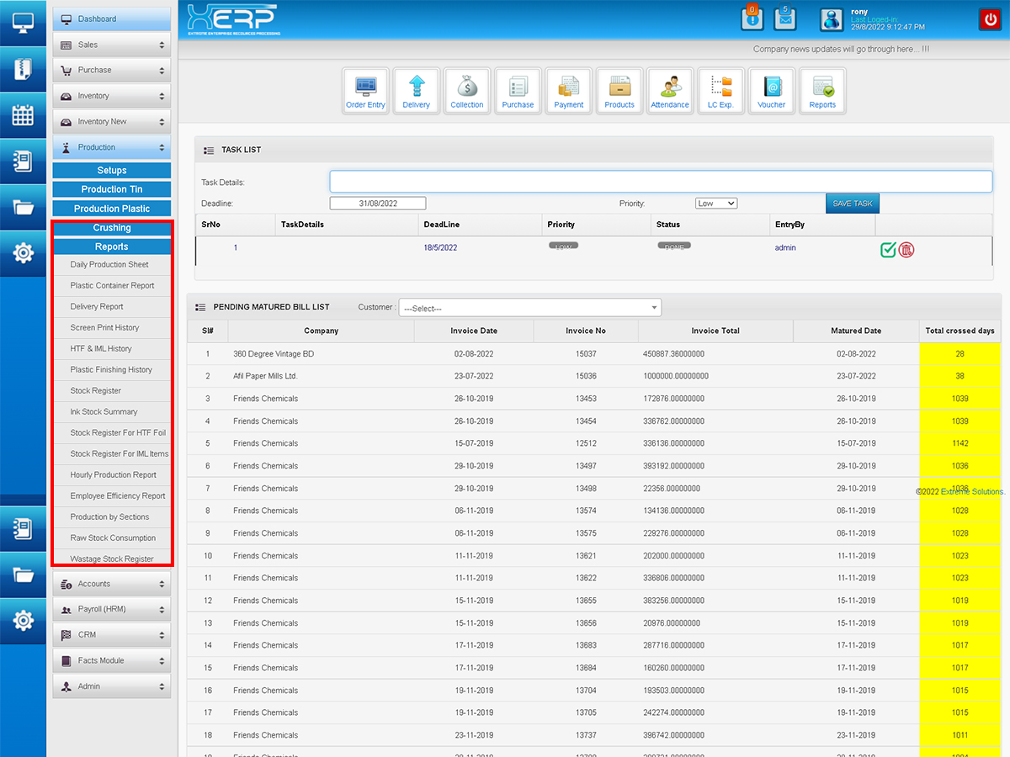
Task: Open the orange notification alert icon
Action: [x=752, y=19]
